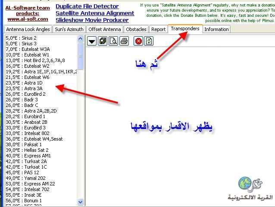The height and width of the screenshot is (207, 275).
Task: Select the Offset Antenna tab
Action: coord(105,29)
